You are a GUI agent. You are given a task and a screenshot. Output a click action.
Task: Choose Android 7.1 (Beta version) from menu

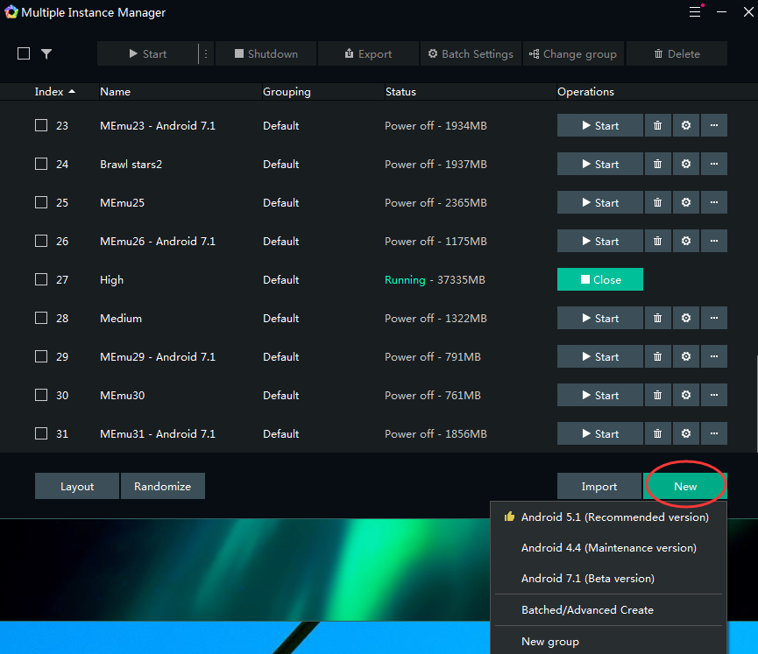point(587,579)
